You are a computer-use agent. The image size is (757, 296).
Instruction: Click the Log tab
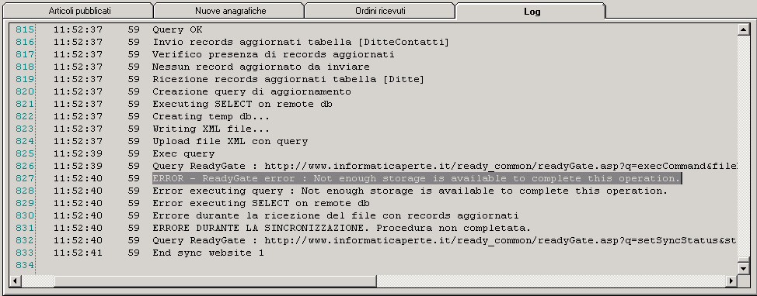pyautogui.click(x=532, y=11)
